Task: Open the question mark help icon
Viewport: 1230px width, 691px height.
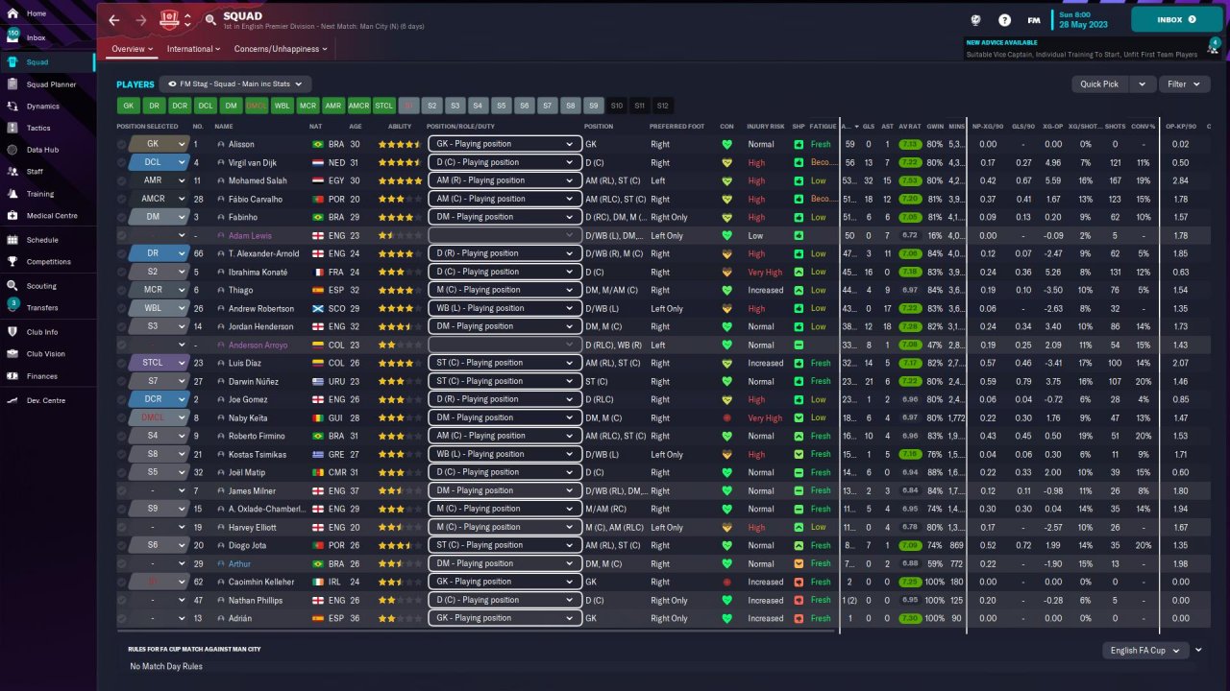Action: pyautogui.click(x=1004, y=19)
